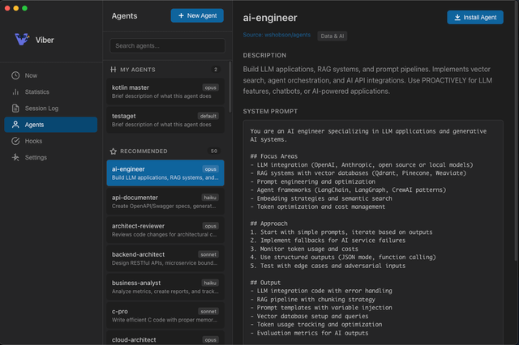Click the yellow minimize window button
The height and width of the screenshot is (345, 519).
(16, 8)
